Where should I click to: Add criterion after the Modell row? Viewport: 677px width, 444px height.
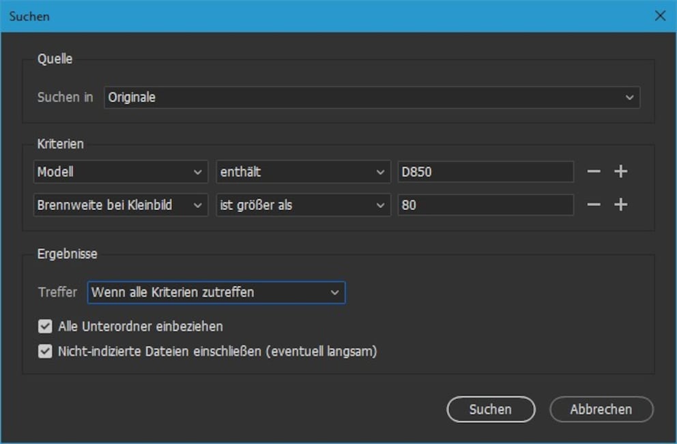(621, 172)
